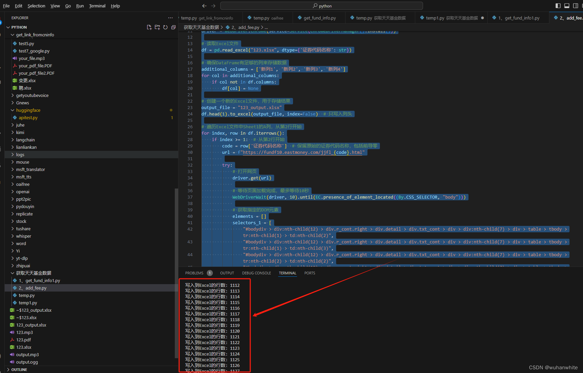Open 123_output.xlsx spreadsheet
Image resolution: width=583 pixels, height=373 pixels.
click(x=31, y=325)
